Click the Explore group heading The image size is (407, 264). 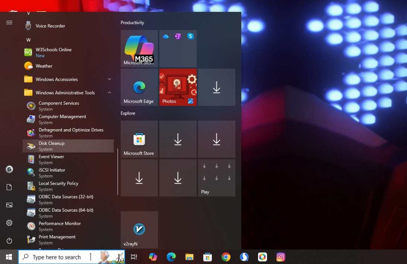128,113
